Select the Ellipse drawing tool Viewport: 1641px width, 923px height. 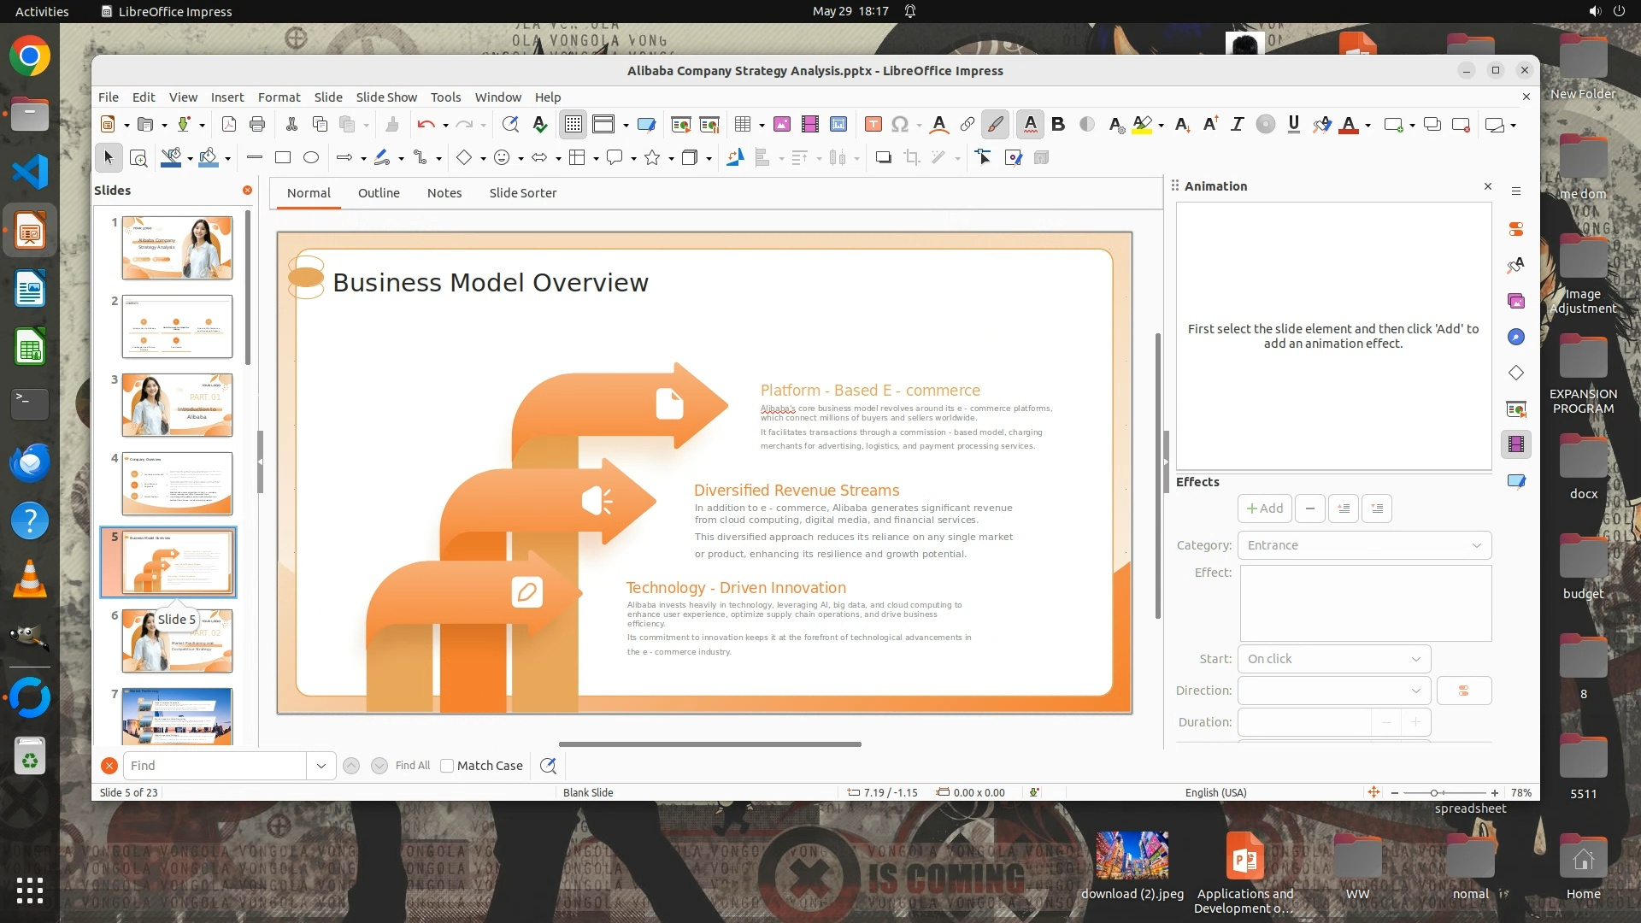(311, 157)
